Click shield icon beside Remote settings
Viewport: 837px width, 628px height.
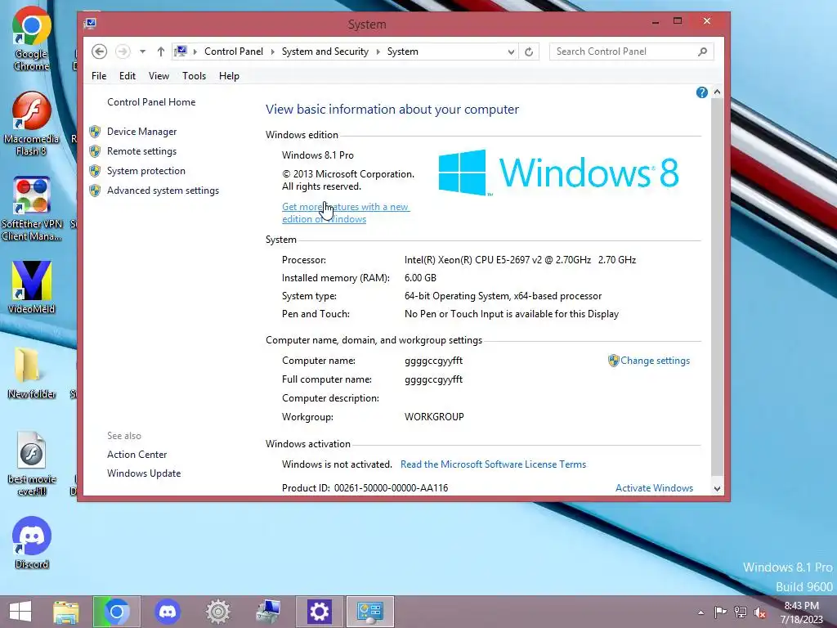(95, 151)
